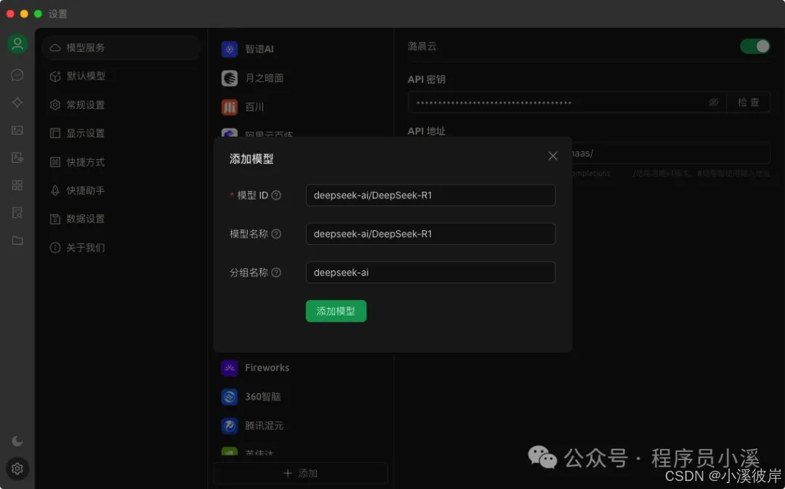
Task: Open 常规设置 settings section
Action: tap(121, 105)
